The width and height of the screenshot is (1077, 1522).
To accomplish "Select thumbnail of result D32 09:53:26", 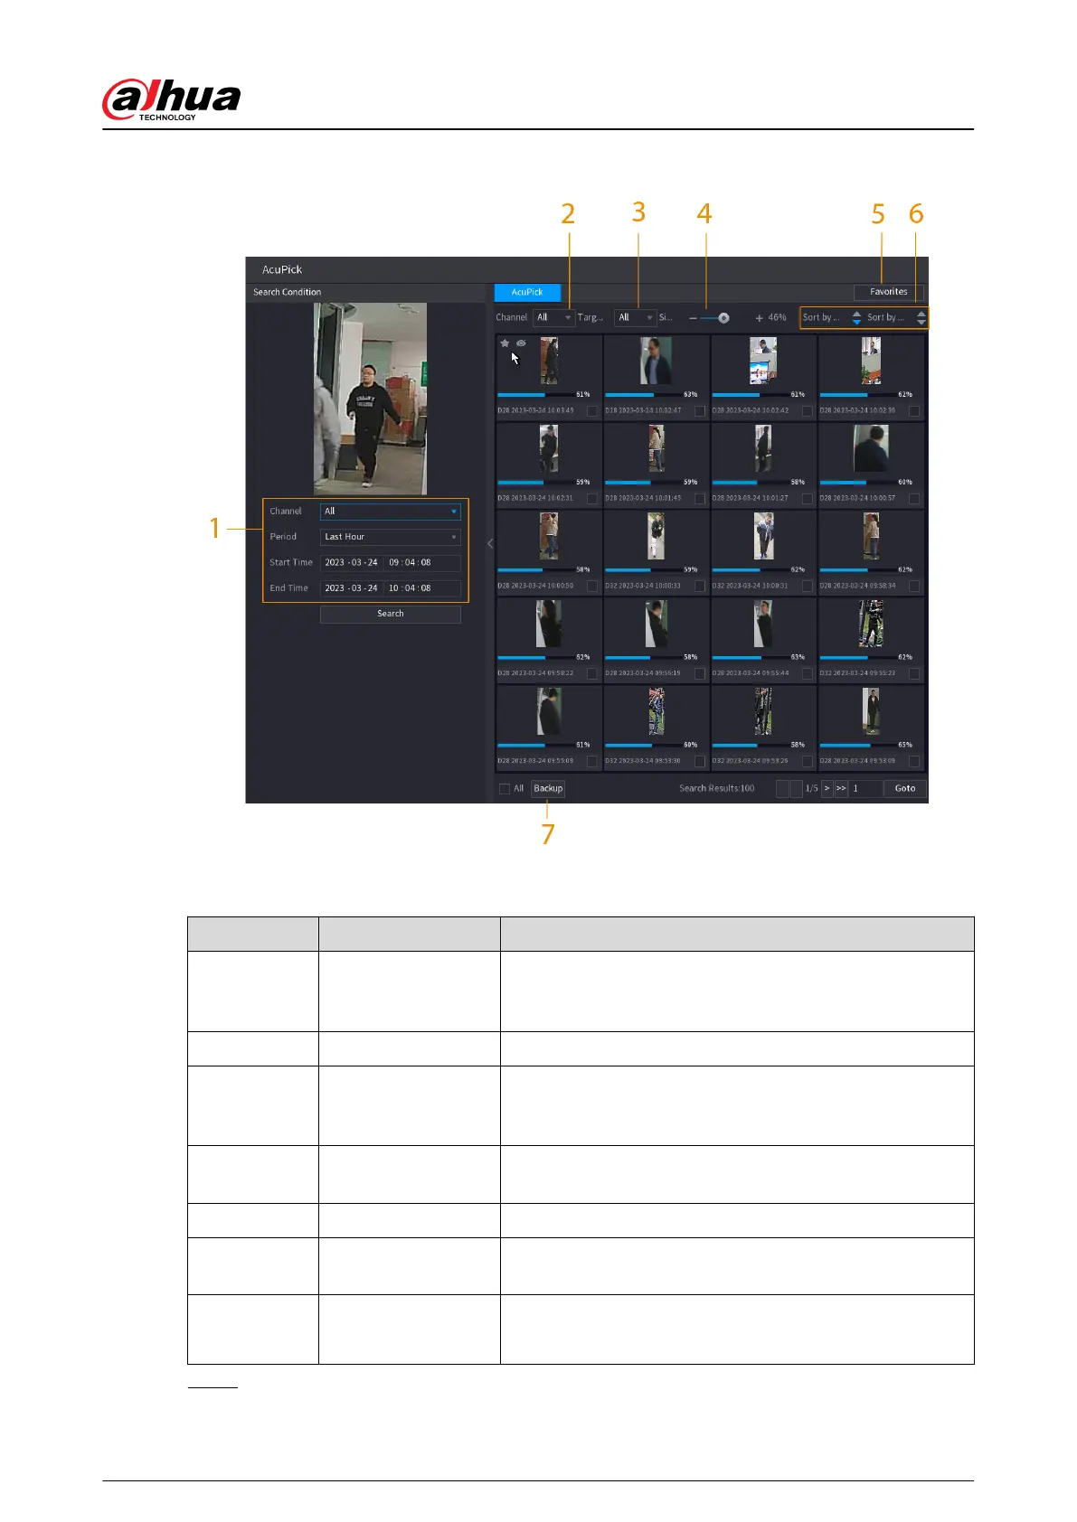I will coord(763,711).
